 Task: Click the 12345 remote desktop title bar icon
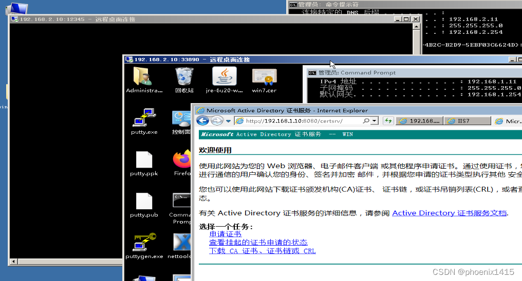14,19
